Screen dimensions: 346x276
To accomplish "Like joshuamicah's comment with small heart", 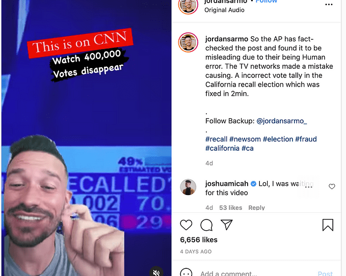I will pyautogui.click(x=332, y=186).
